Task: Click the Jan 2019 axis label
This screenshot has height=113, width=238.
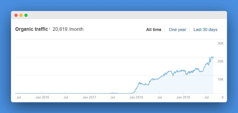Action: 183,97
